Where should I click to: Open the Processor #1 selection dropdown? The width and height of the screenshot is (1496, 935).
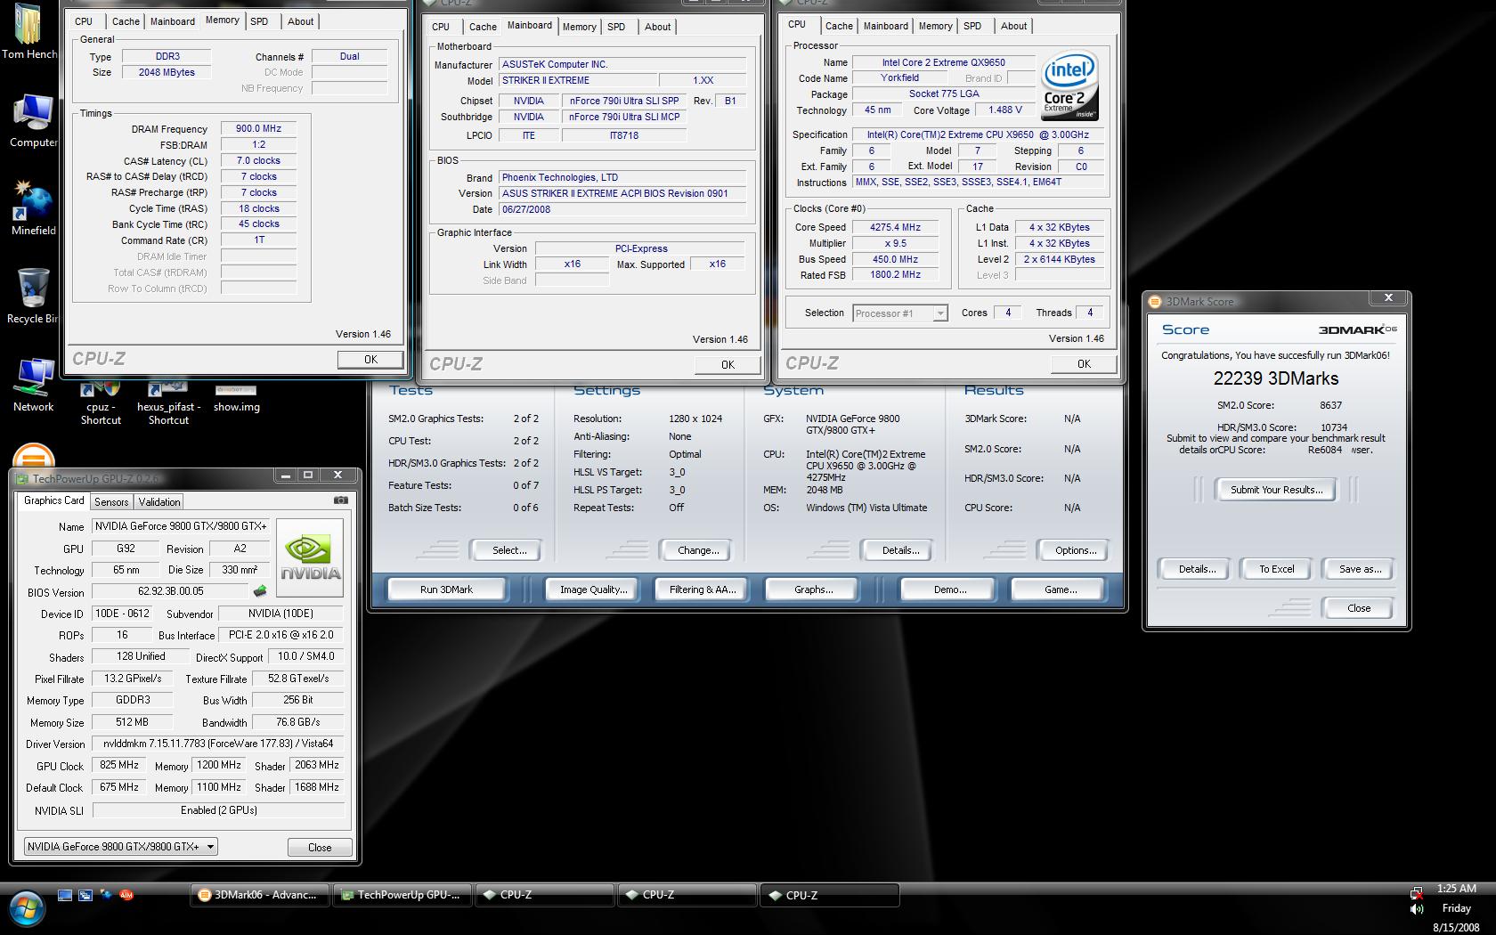(x=900, y=313)
